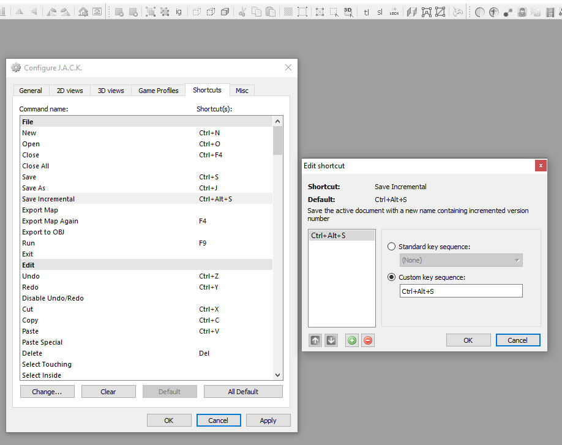Move shortcut down with the arrow icon
This screenshot has width=562, height=445.
331,340
